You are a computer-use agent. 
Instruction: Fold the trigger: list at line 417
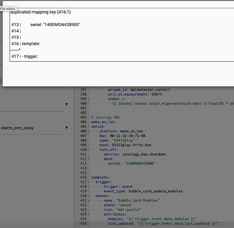pyautogui.click(x=88, y=182)
